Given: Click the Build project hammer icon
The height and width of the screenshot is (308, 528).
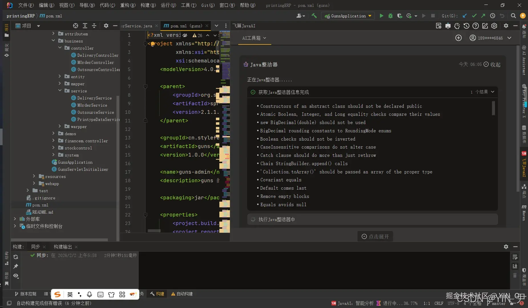Looking at the screenshot, I should click(314, 16).
